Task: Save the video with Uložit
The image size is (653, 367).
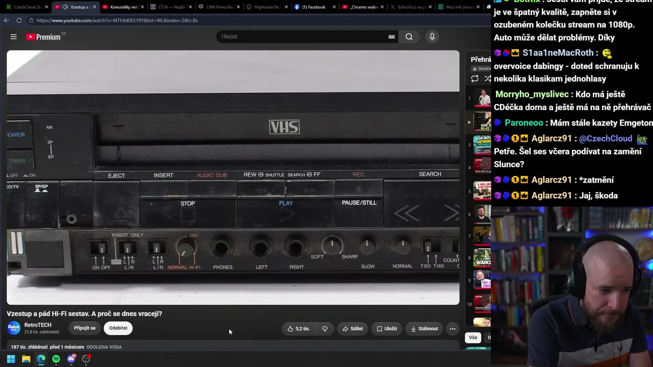Action: point(387,329)
